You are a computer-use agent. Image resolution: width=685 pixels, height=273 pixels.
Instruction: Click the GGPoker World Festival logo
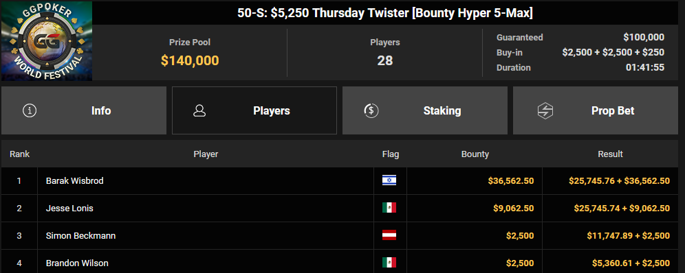pyautogui.click(x=46, y=41)
